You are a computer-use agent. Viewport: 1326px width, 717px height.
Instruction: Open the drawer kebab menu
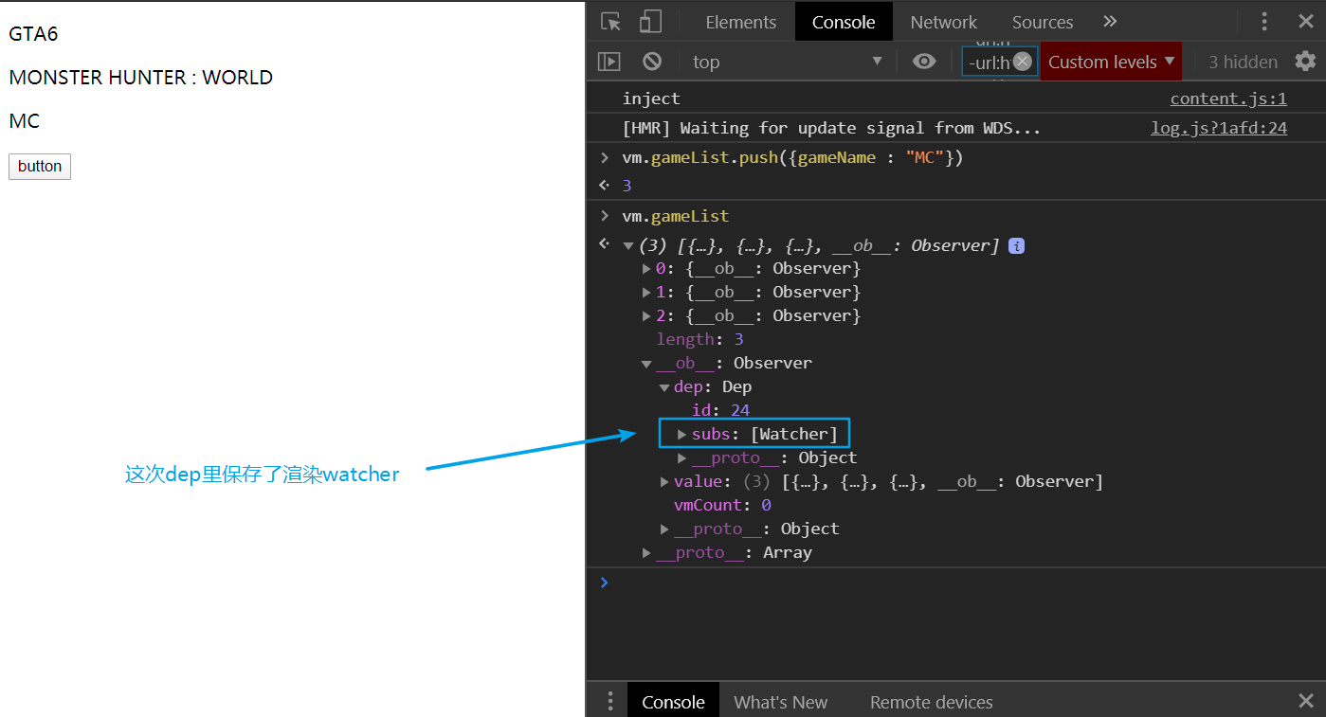(x=610, y=702)
